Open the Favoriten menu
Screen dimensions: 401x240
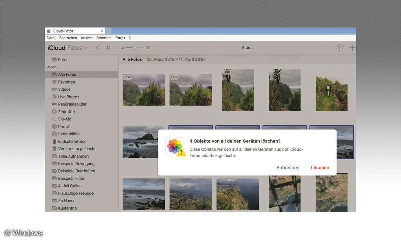click(x=104, y=38)
